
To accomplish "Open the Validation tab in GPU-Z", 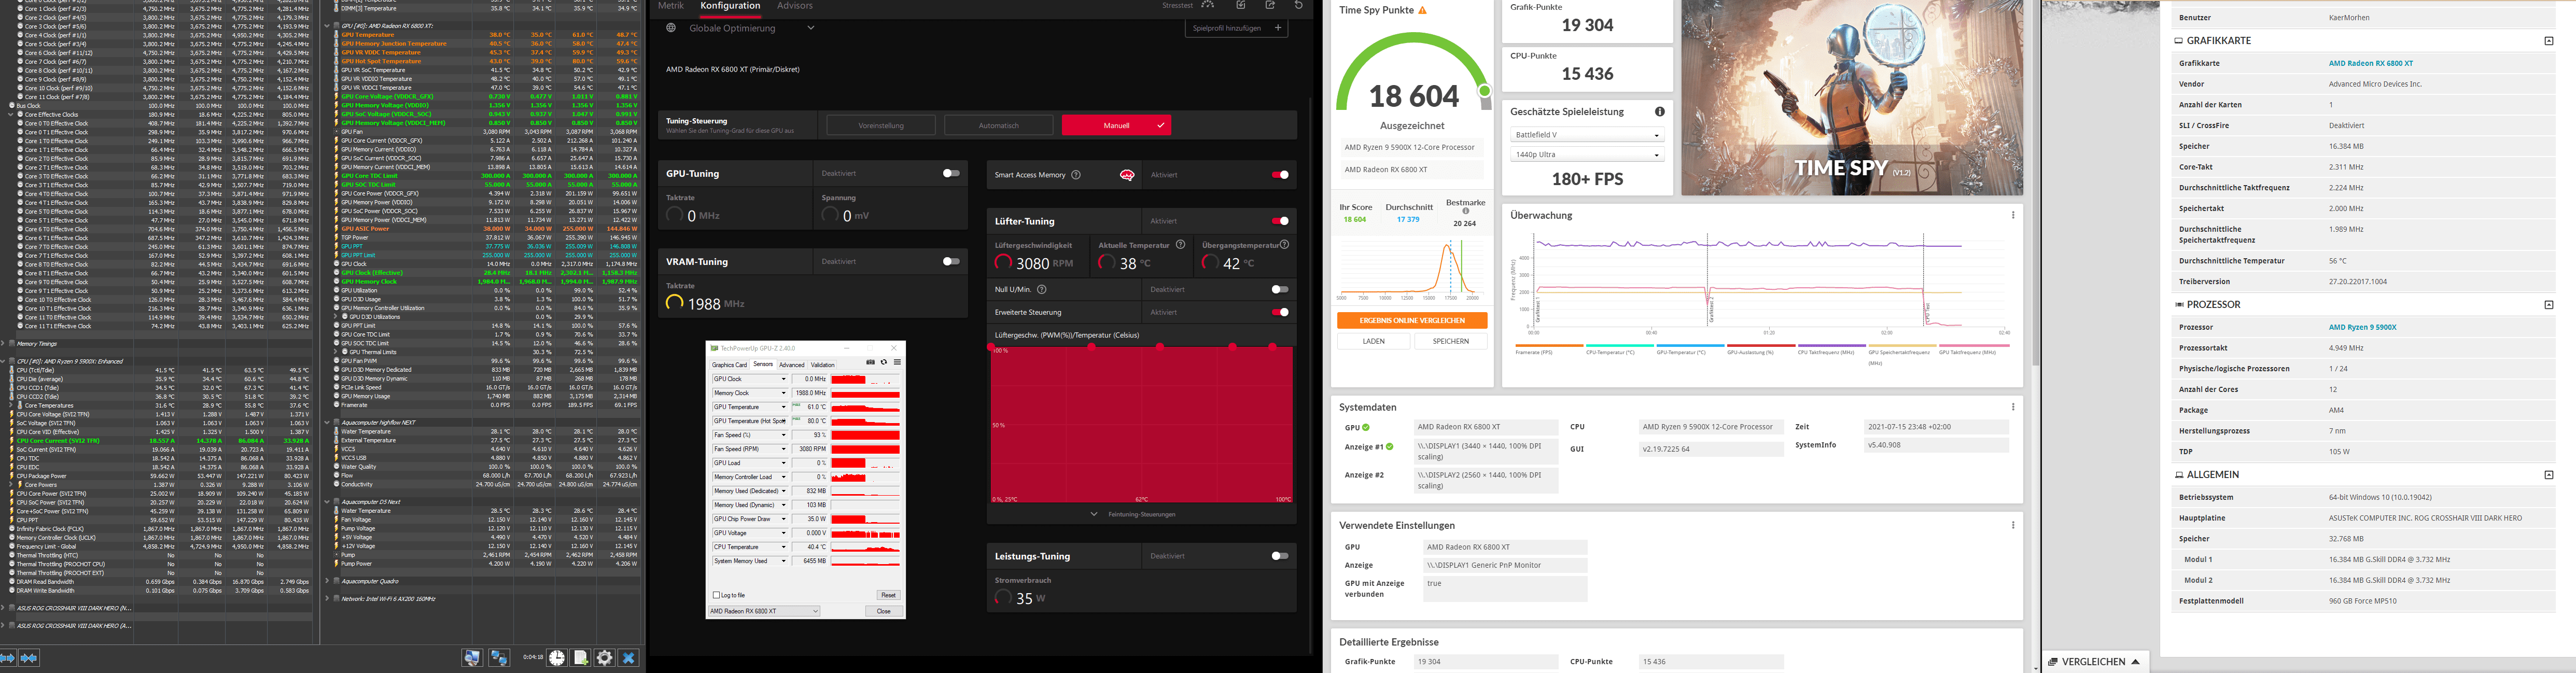I will (x=822, y=365).
